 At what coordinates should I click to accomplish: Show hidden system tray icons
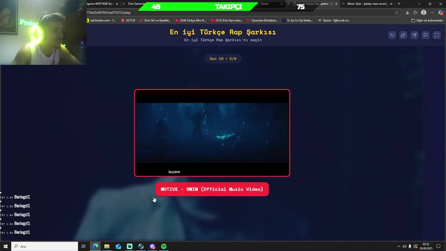coord(399,246)
